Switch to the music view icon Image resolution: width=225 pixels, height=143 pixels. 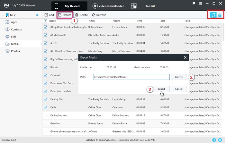(213, 15)
